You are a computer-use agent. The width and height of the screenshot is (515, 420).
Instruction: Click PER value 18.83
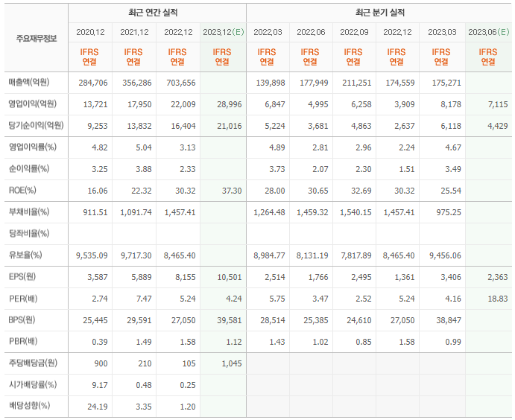pos(498,299)
